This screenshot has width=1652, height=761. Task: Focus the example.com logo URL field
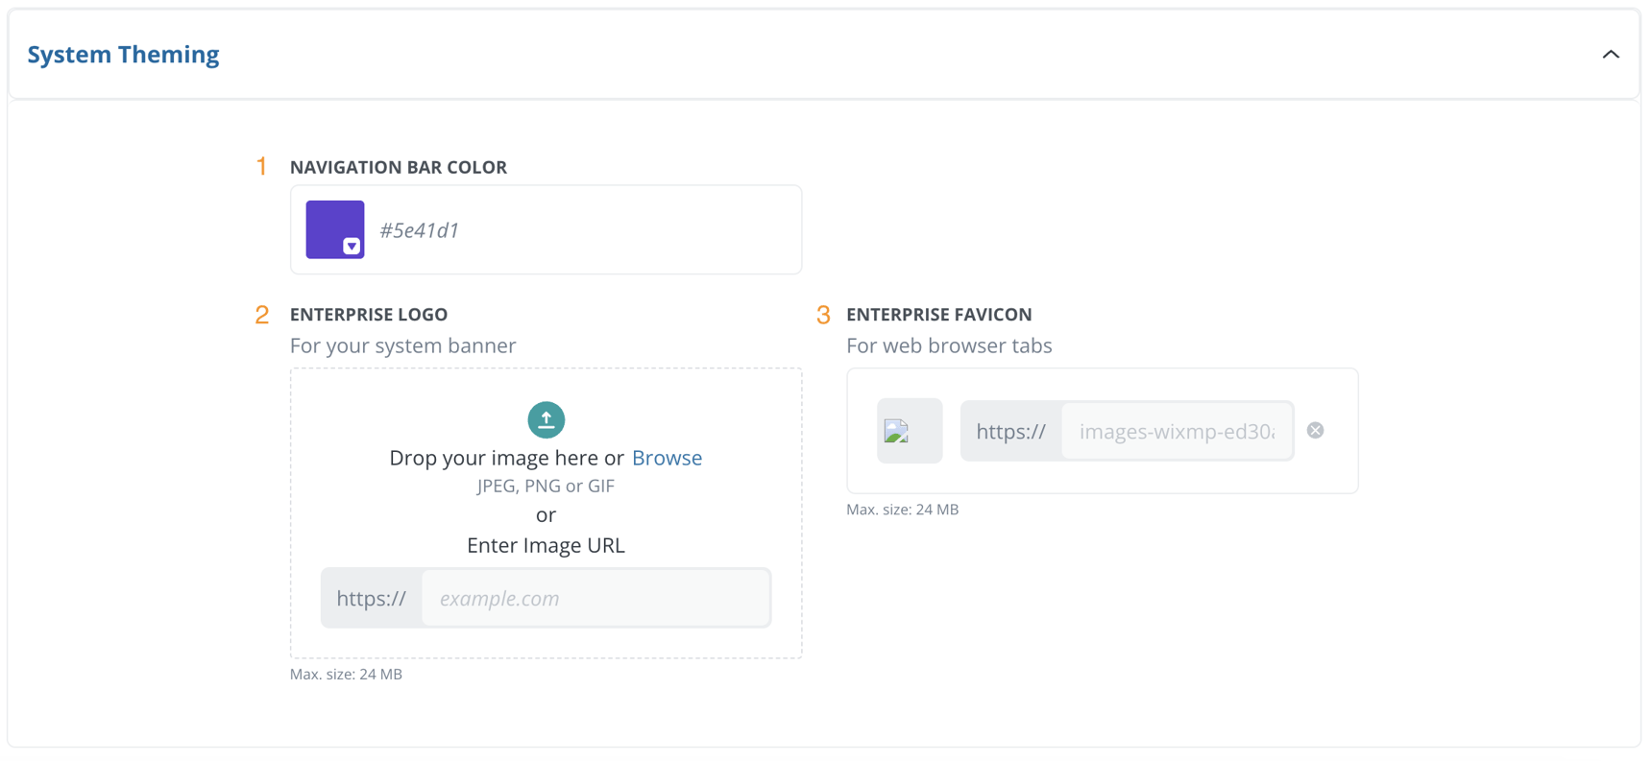(x=595, y=598)
